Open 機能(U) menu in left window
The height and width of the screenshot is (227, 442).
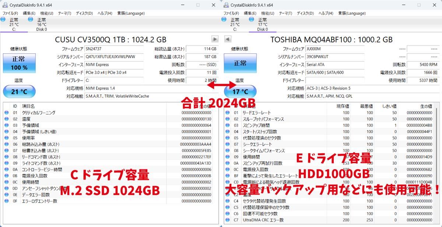point(47,13)
